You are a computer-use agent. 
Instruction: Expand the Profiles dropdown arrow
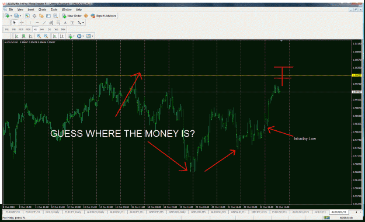pos(20,16)
